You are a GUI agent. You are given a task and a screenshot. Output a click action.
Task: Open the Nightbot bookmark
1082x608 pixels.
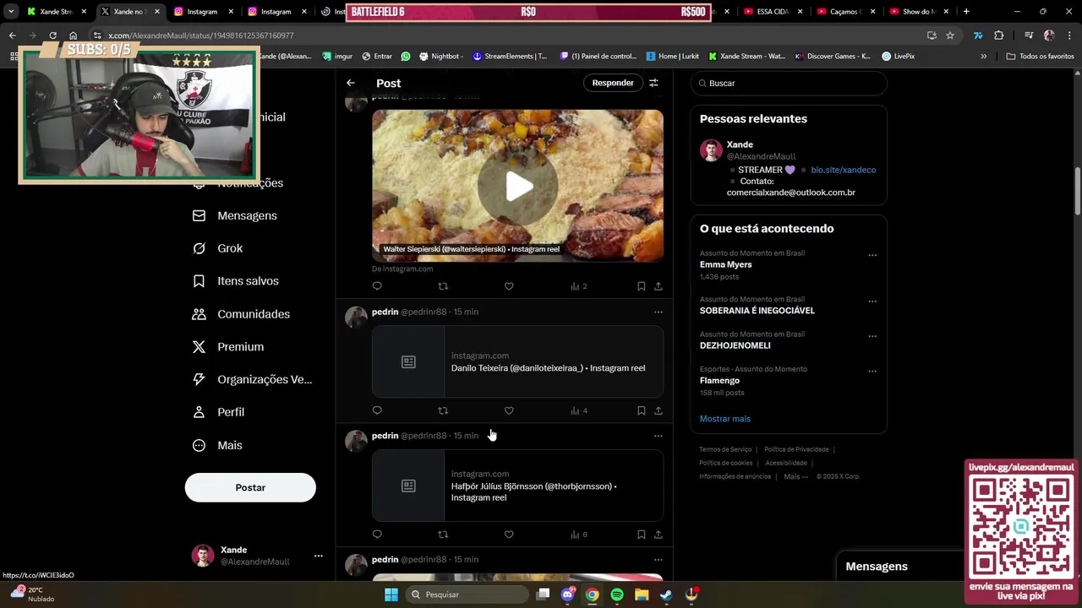pyautogui.click(x=440, y=56)
